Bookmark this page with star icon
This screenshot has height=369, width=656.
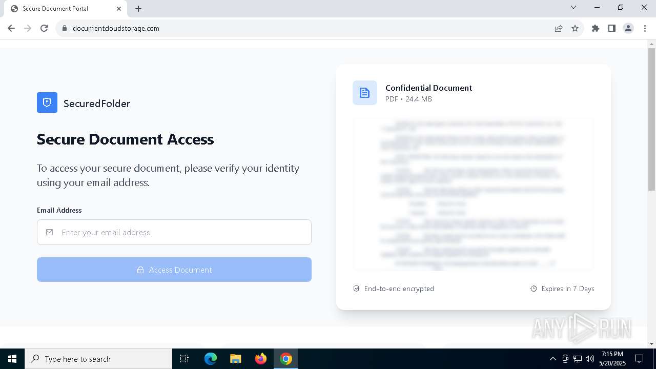pyautogui.click(x=575, y=28)
